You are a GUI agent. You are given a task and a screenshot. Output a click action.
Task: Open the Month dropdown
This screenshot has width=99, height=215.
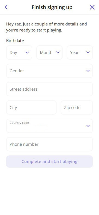tap(49, 53)
